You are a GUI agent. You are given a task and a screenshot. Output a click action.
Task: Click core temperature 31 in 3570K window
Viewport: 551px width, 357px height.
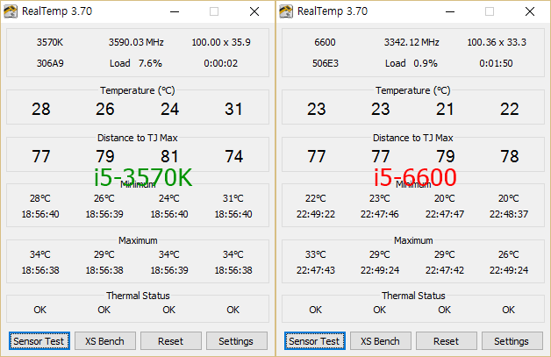tap(233, 109)
